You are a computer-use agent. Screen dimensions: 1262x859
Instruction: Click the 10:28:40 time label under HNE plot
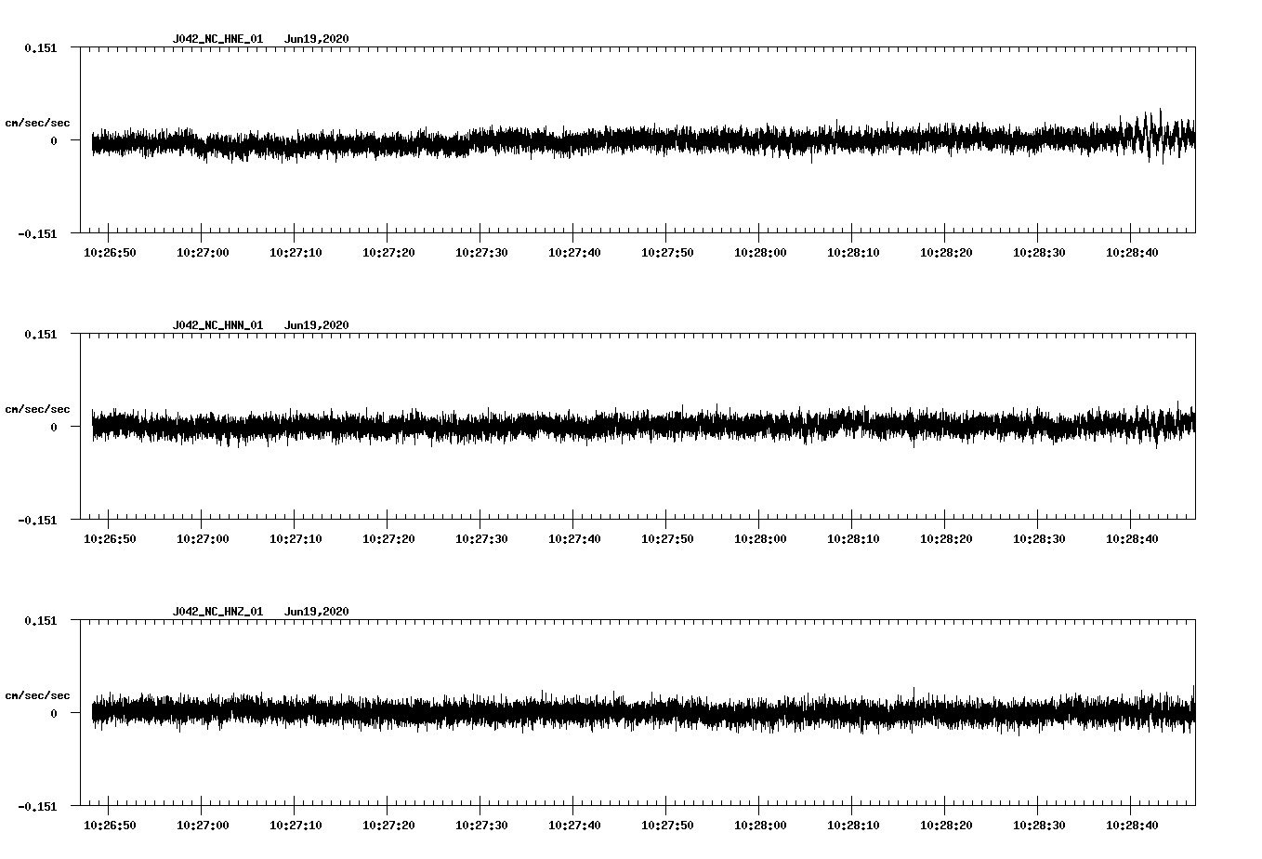pos(1132,253)
